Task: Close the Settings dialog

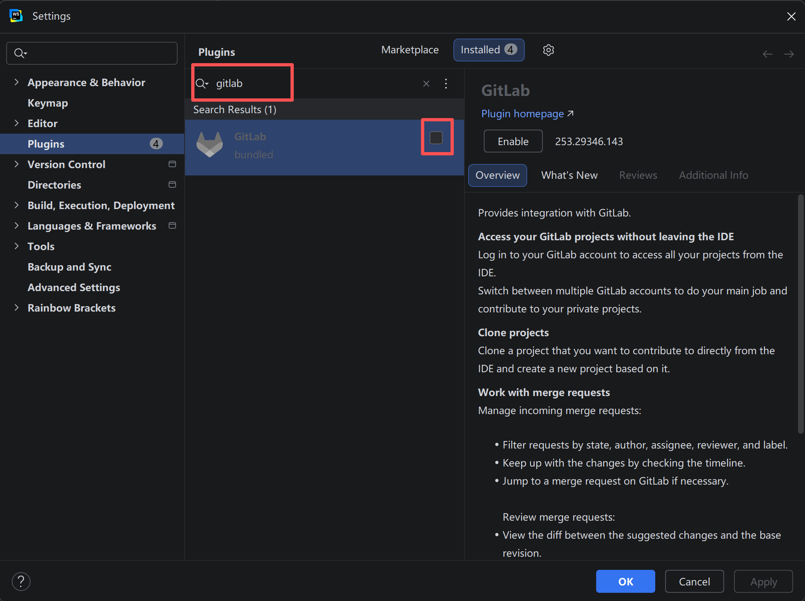Action: point(791,16)
